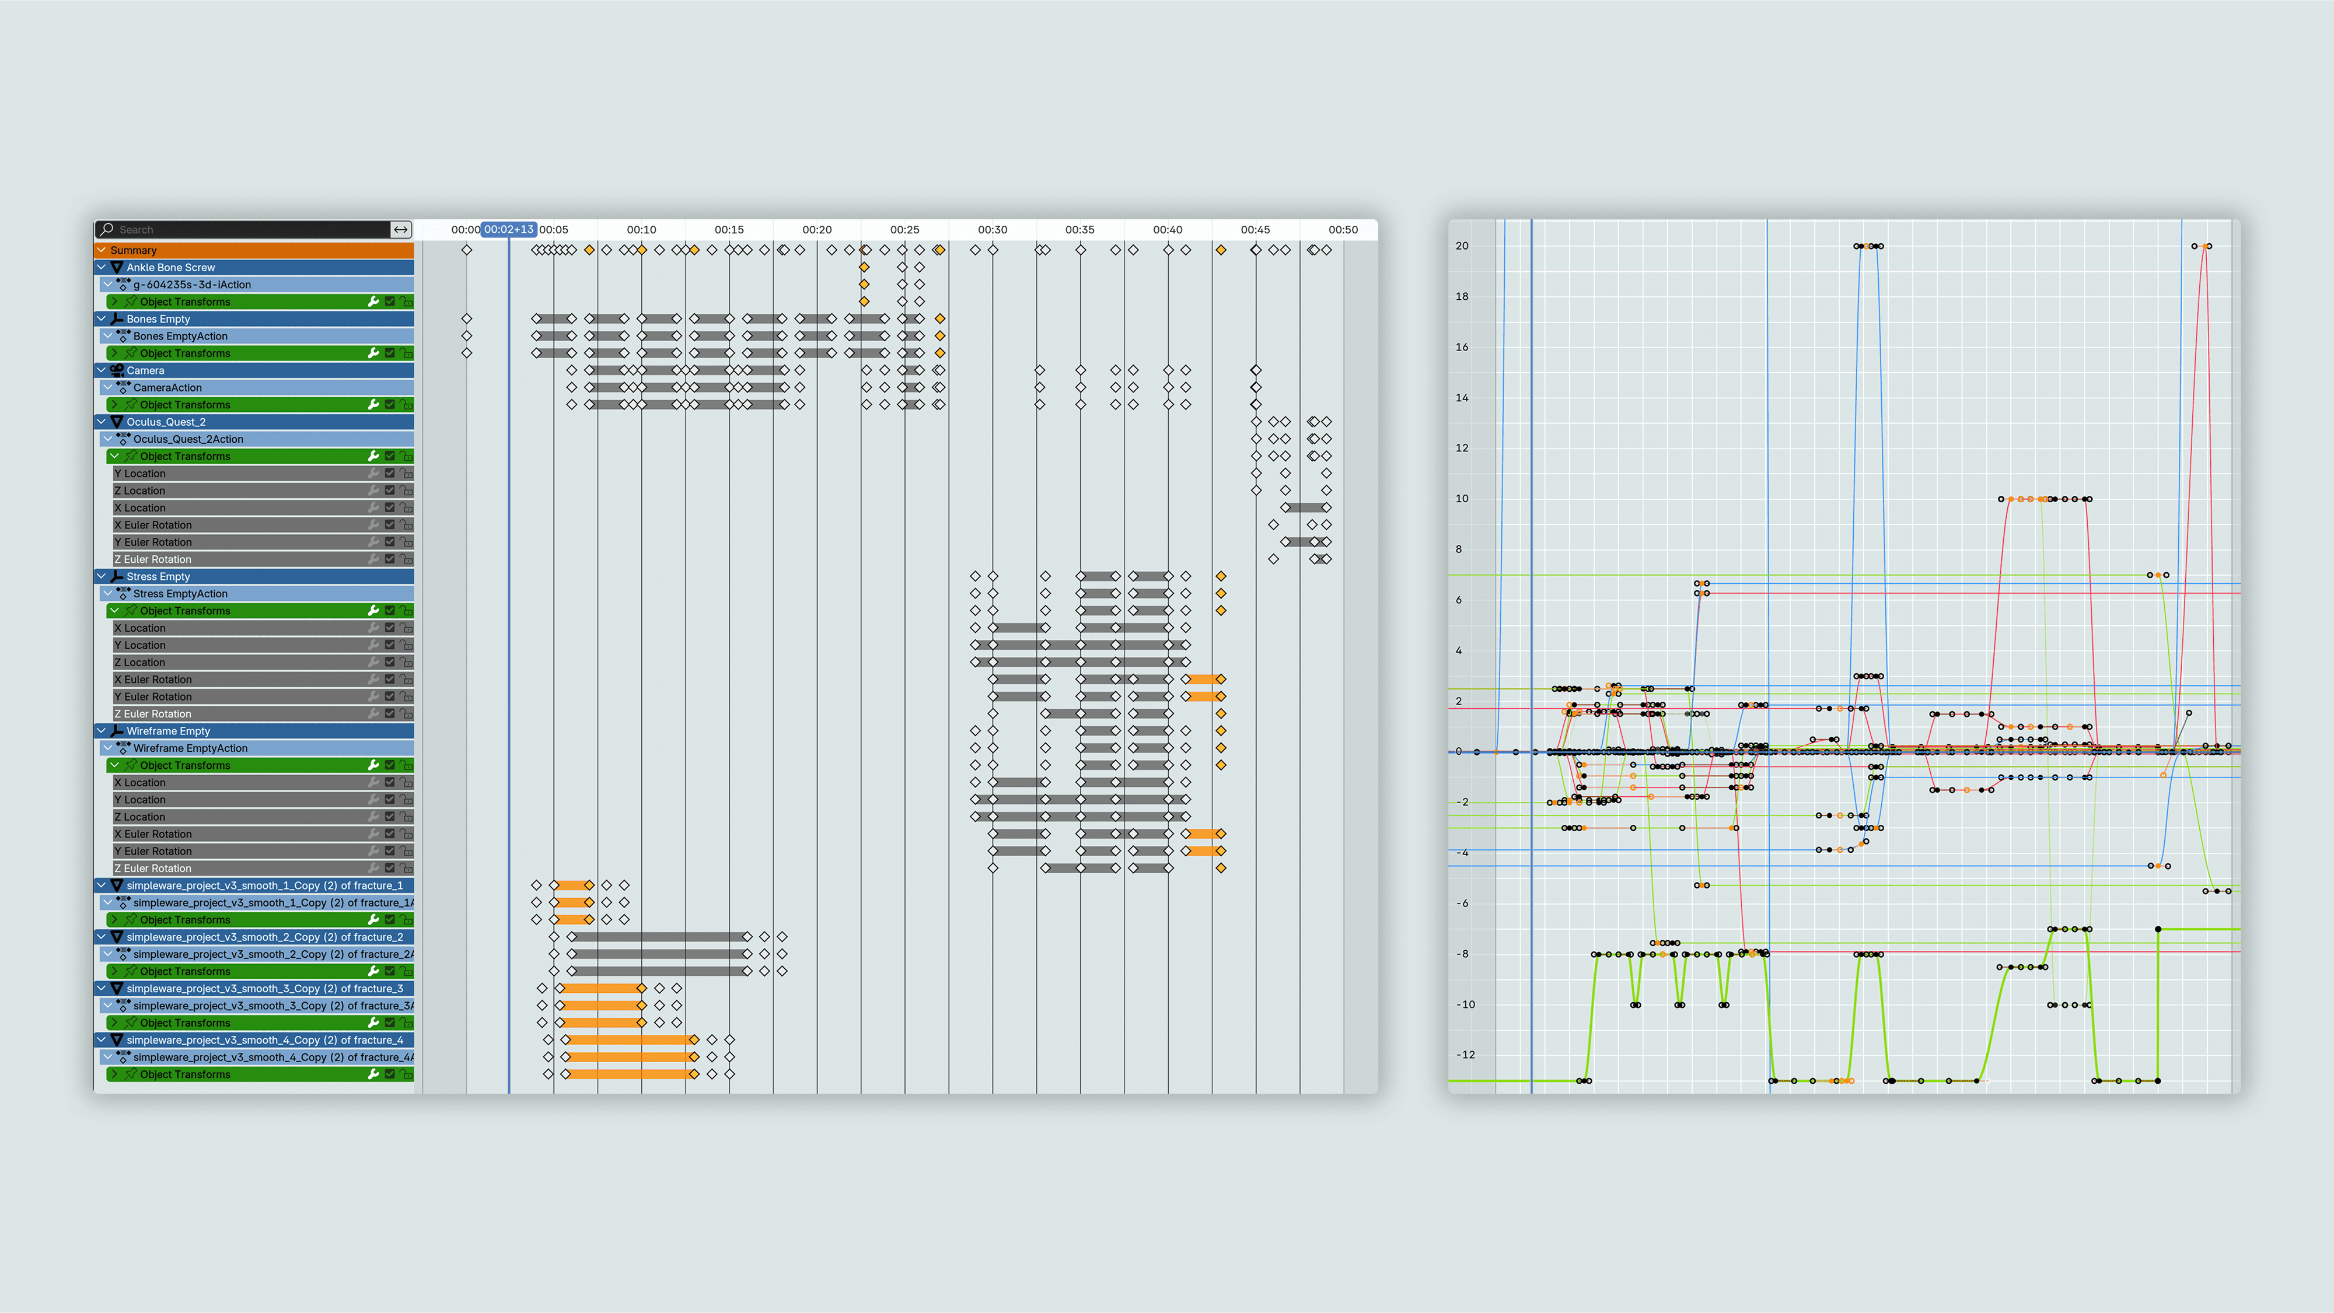Collapse the Ankle Bone Screw object

(x=102, y=267)
